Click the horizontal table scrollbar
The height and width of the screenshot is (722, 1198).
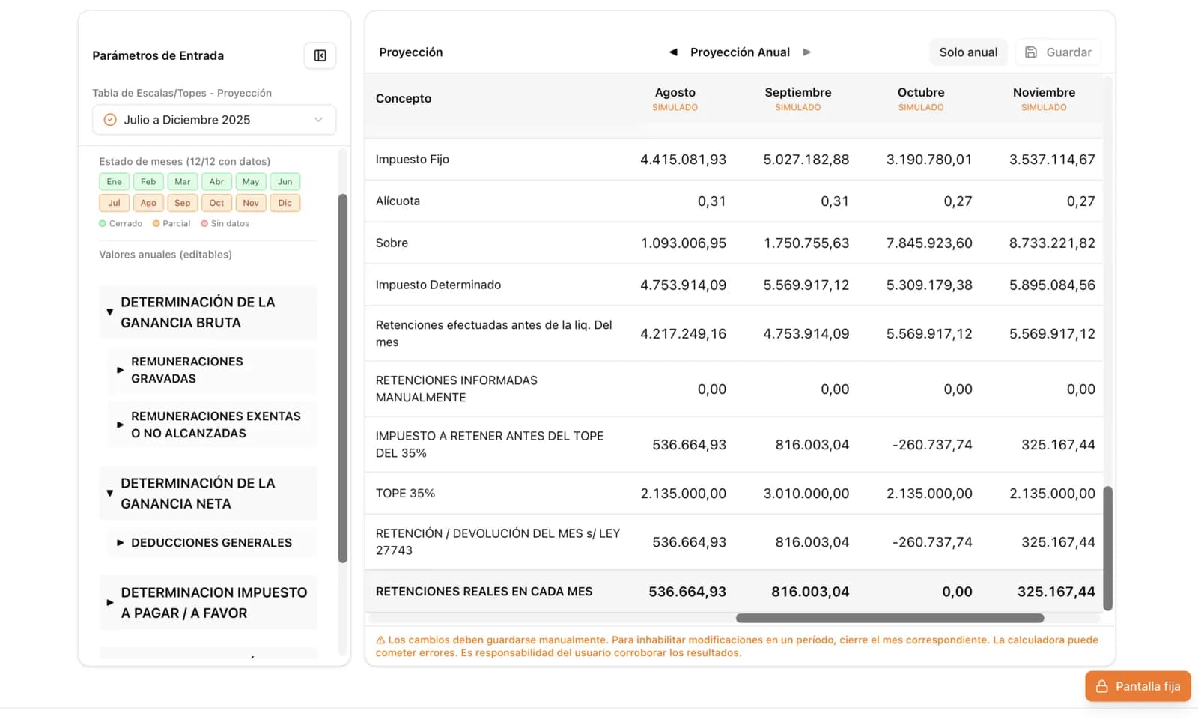tap(890, 619)
